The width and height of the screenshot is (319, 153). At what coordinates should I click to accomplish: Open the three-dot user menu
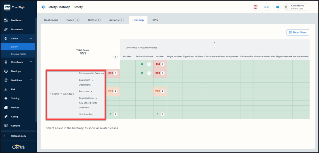point(308,7)
